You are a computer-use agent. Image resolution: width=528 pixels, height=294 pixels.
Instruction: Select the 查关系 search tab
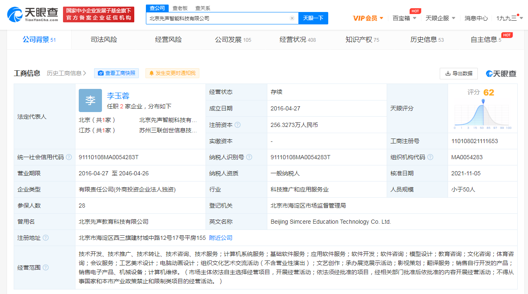tap(203, 8)
